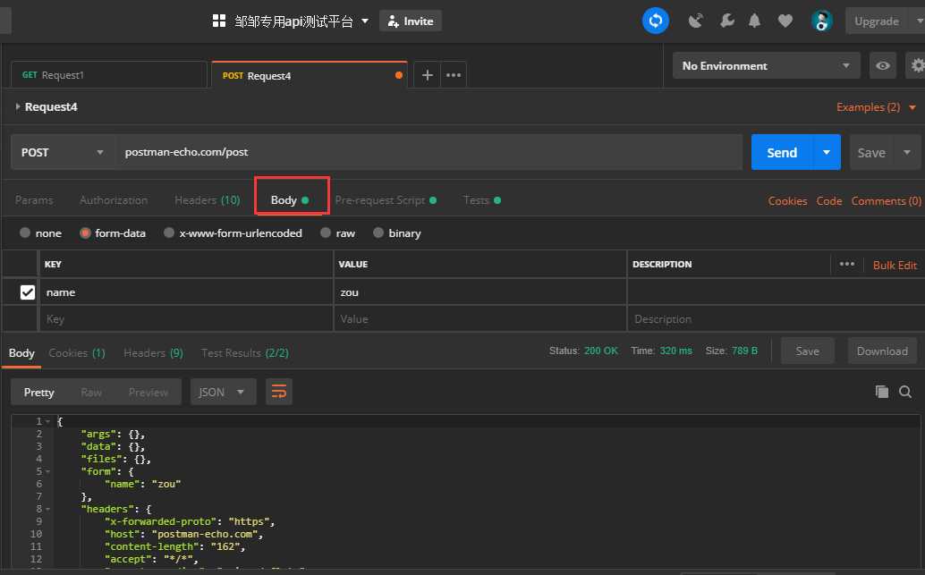
Task: Click the request URL field
Action: (x=429, y=152)
